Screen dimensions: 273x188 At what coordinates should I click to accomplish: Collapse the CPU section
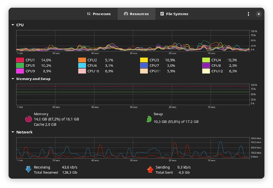13,25
